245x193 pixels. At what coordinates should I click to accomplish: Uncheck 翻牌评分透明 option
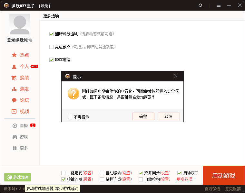pos(51,34)
